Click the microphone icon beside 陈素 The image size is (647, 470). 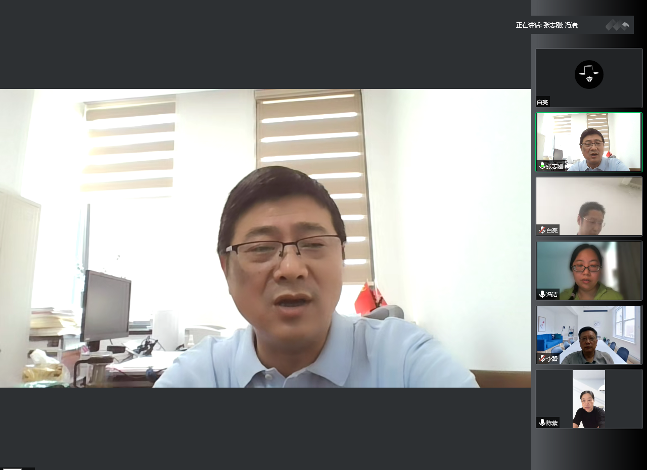coord(542,422)
